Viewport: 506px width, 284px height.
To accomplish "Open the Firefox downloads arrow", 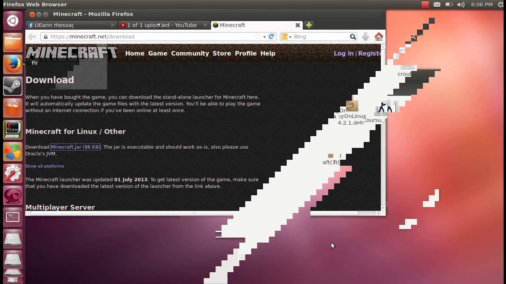I will point(366,37).
